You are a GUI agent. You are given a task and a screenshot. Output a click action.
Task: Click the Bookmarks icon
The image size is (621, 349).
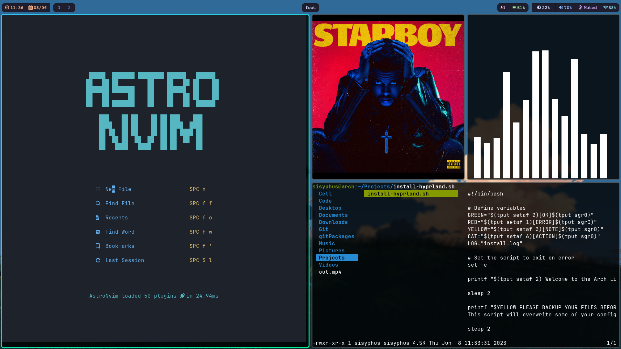coord(98,246)
